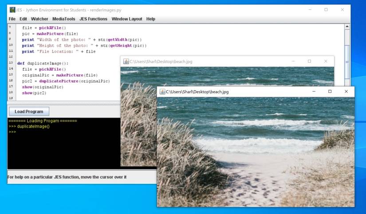Click the Load Program button

[29, 111]
